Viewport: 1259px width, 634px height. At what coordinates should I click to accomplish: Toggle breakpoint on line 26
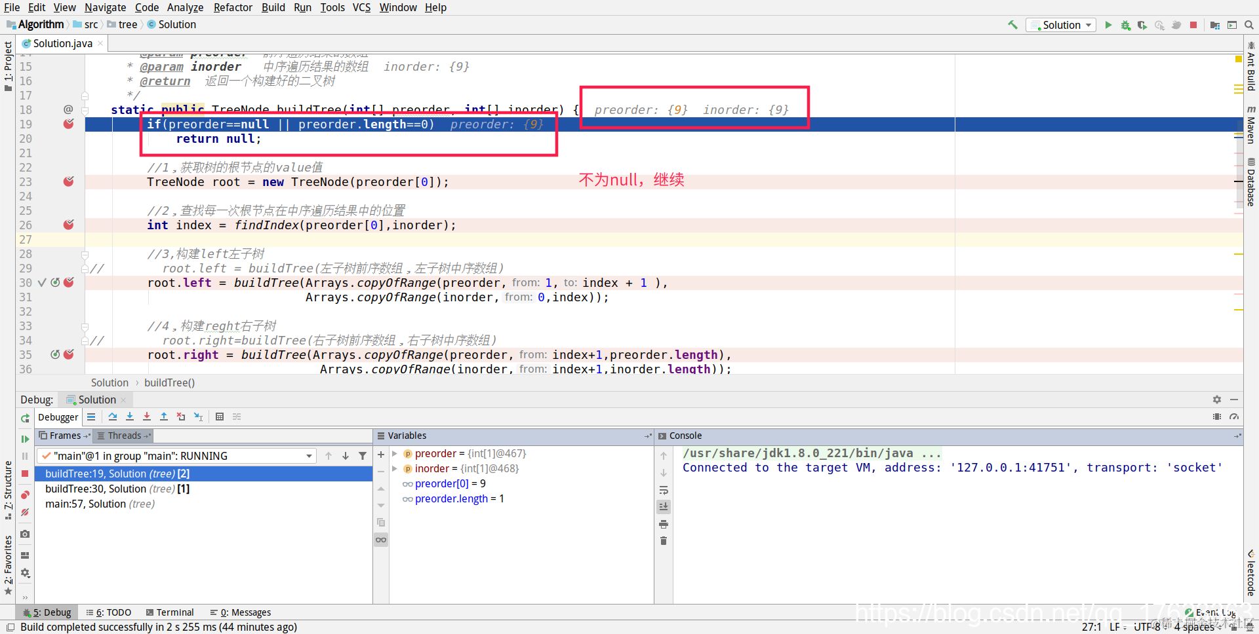pyautogui.click(x=68, y=225)
